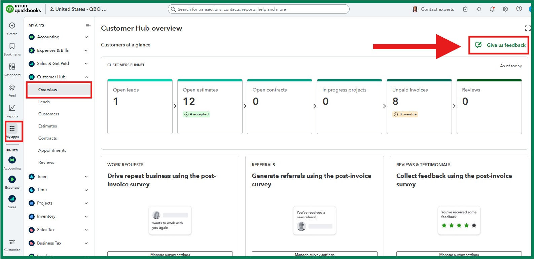Click into the top search field

point(259,9)
